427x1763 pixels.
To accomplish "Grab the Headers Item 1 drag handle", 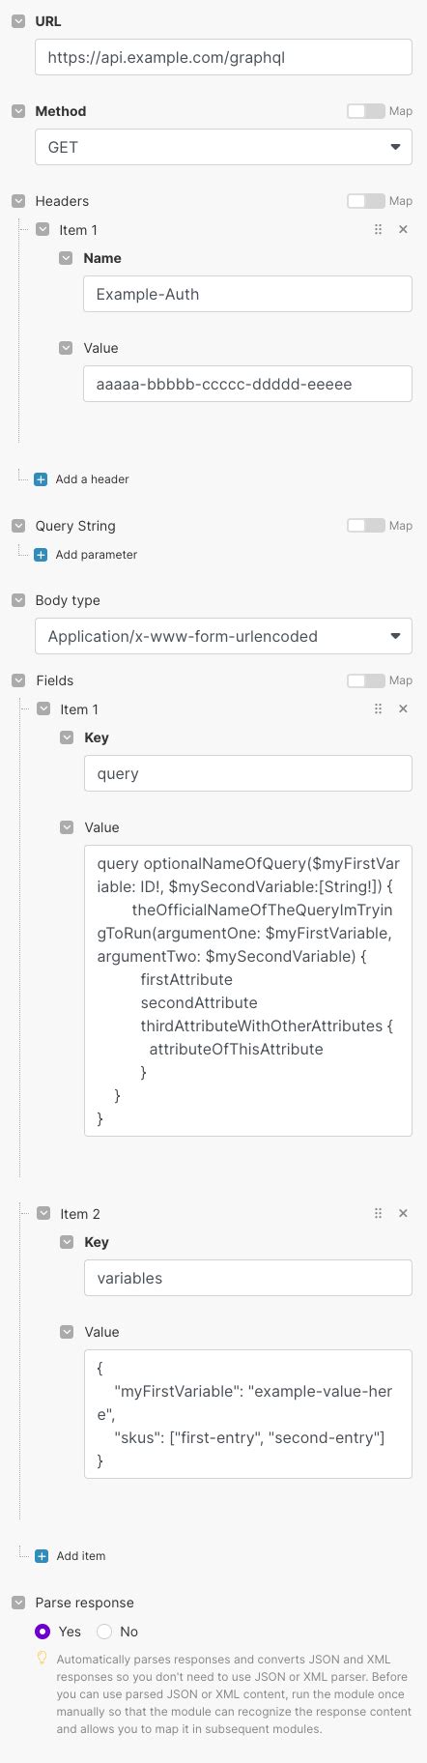I will click(x=378, y=230).
